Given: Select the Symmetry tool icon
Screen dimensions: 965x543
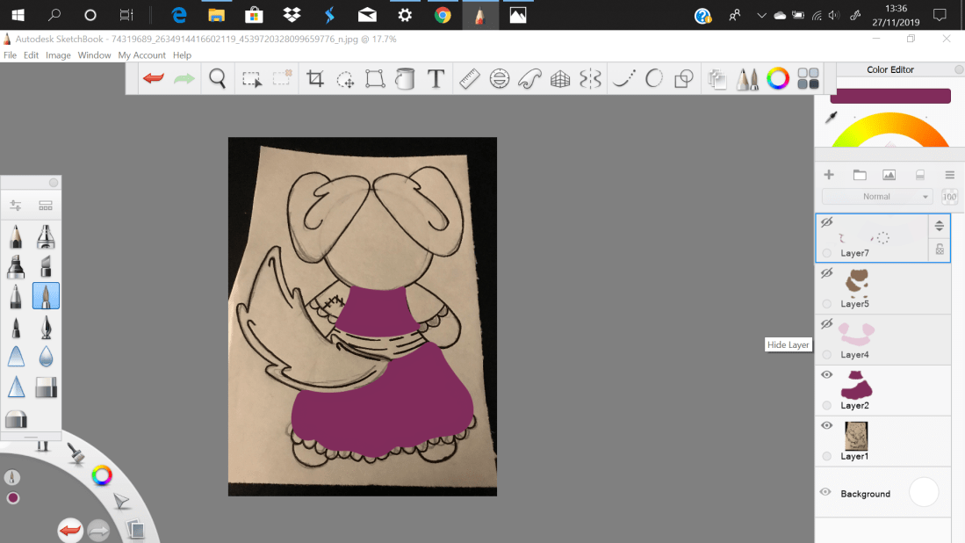Looking at the screenshot, I should click(588, 78).
